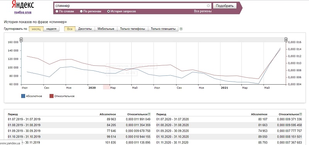Click the 2020 label on the chart axis
The height and width of the screenshot is (145, 309).
tap(92, 88)
